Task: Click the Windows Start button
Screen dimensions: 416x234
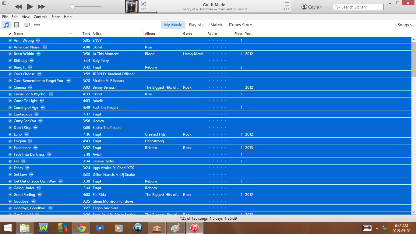Action: pos(7,228)
